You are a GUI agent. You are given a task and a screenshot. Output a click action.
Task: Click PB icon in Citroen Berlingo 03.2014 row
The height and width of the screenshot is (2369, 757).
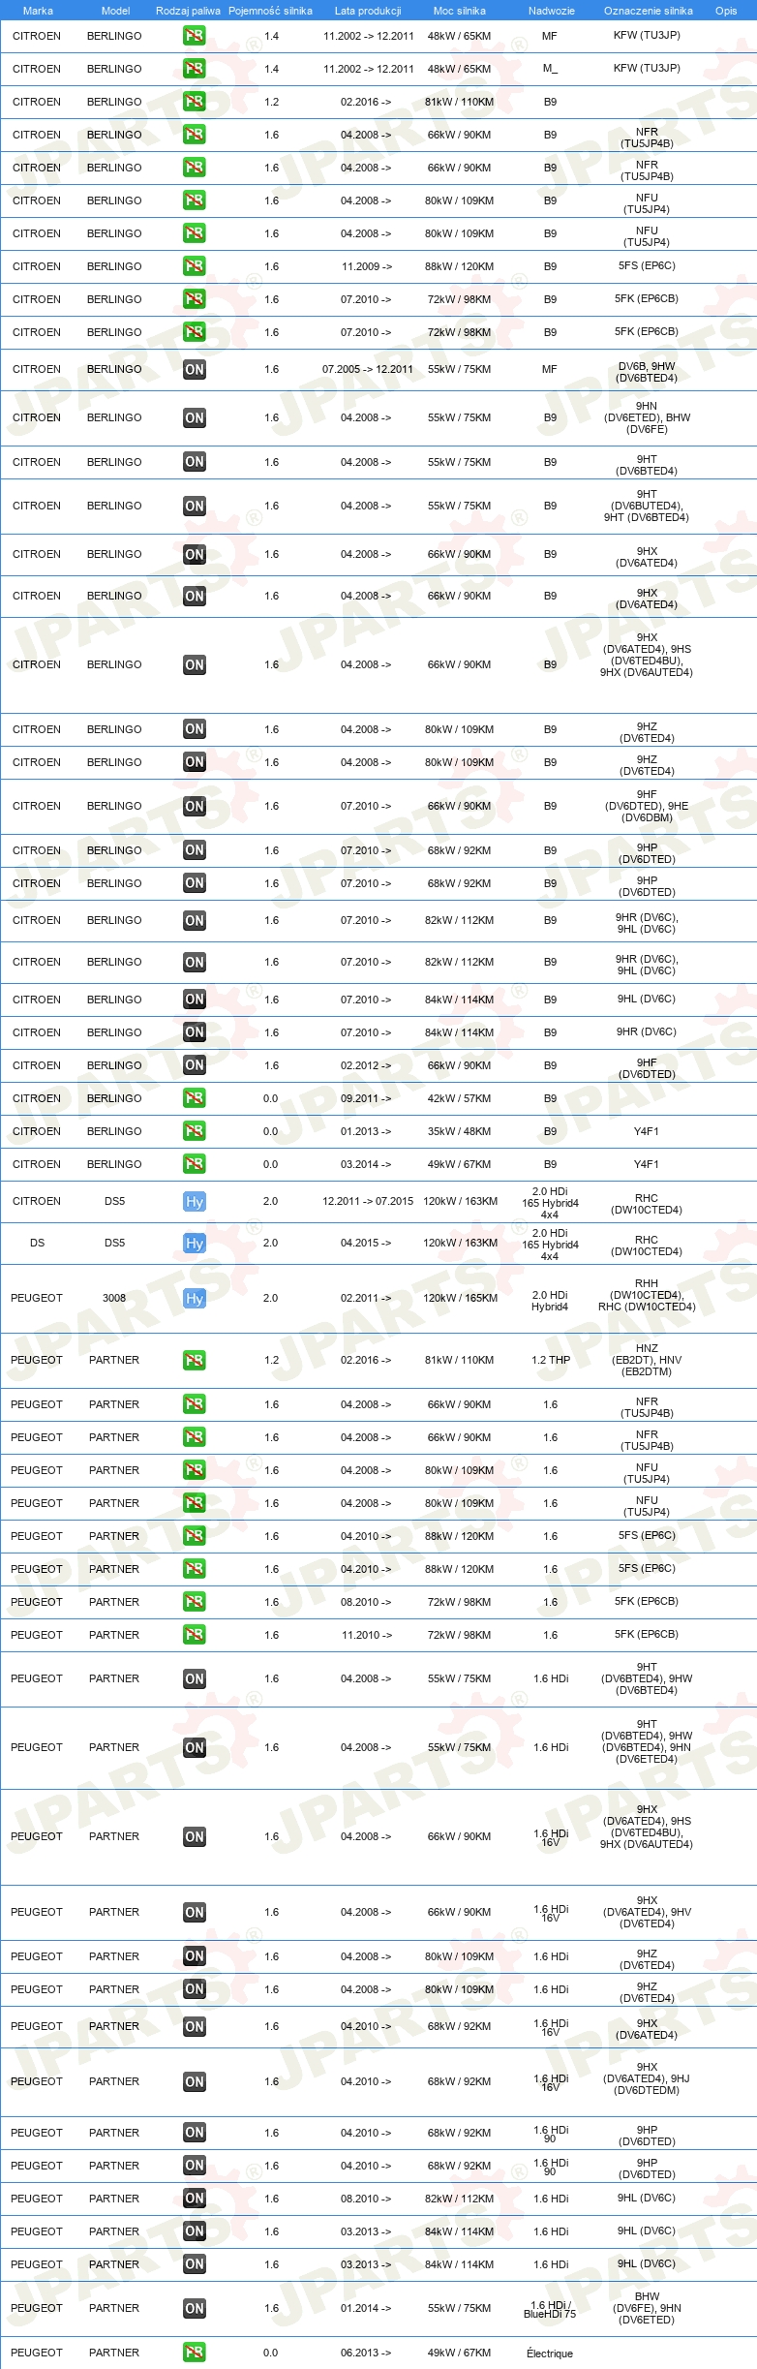pyautogui.click(x=194, y=1164)
